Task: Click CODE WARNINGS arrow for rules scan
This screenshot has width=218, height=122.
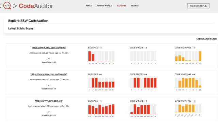Action: 193,48
